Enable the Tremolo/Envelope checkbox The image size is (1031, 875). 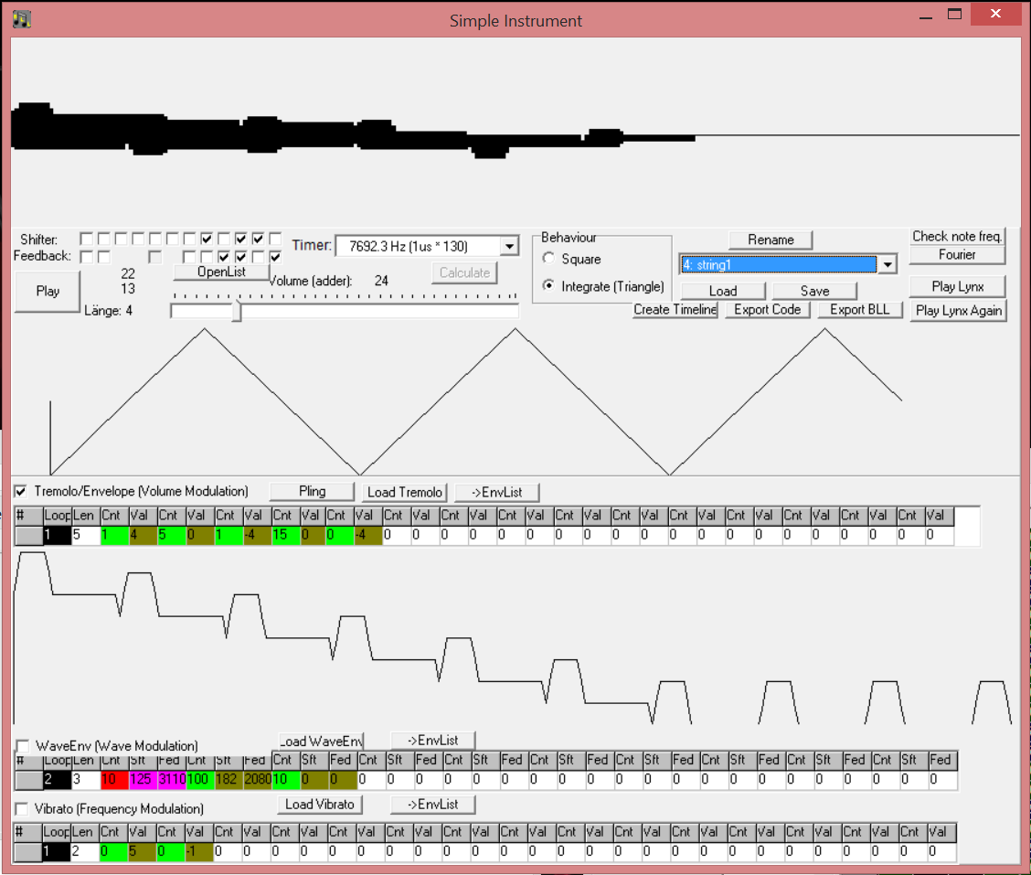click(22, 492)
